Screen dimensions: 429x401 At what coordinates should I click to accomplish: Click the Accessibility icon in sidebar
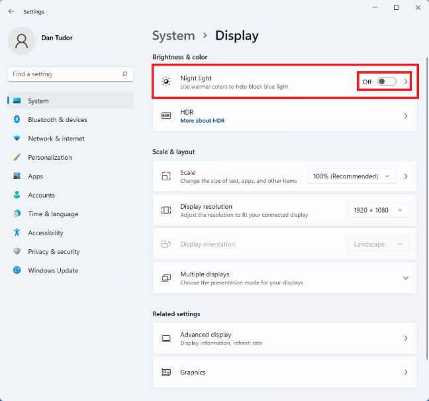click(x=17, y=233)
